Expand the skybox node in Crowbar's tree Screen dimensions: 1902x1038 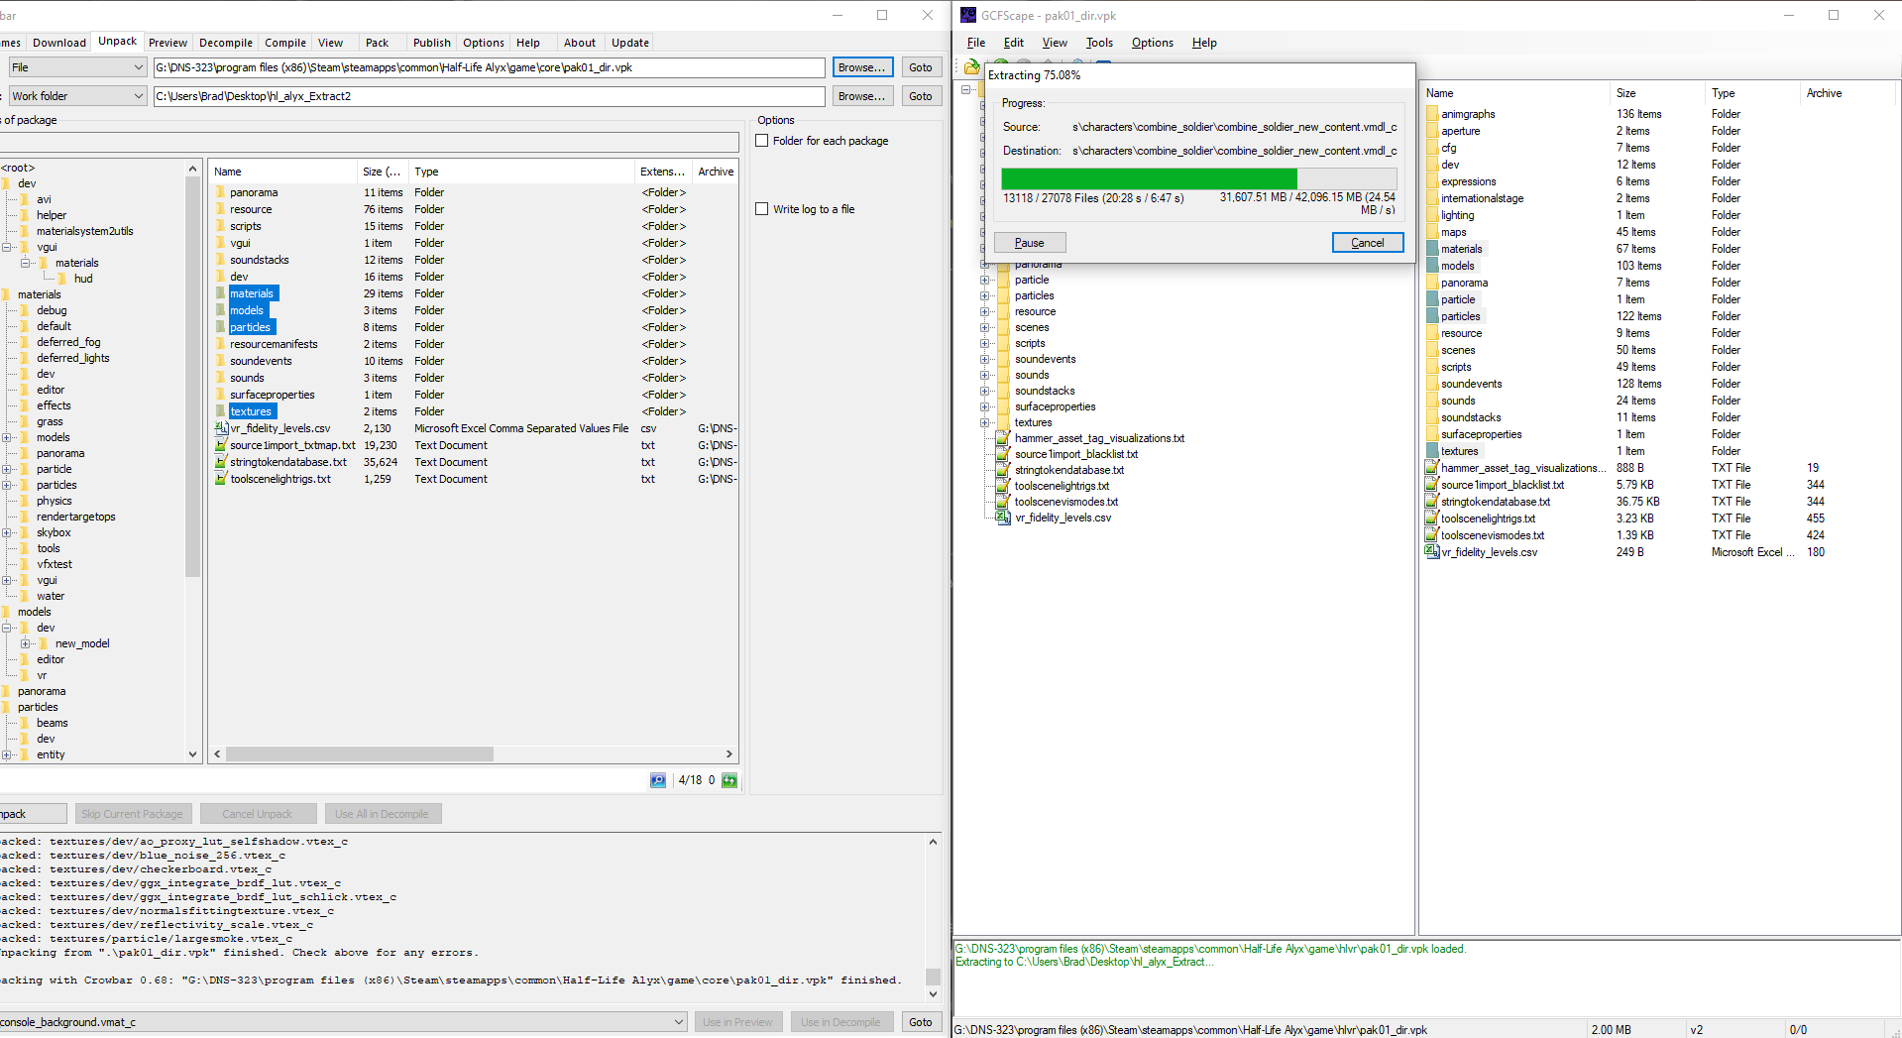point(7,532)
